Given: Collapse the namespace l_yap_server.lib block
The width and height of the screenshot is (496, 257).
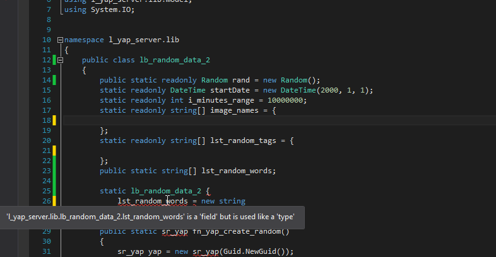Looking at the screenshot, I should coord(60,40).
